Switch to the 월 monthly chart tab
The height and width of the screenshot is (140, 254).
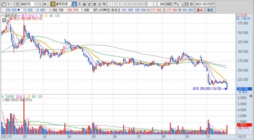point(84,4)
